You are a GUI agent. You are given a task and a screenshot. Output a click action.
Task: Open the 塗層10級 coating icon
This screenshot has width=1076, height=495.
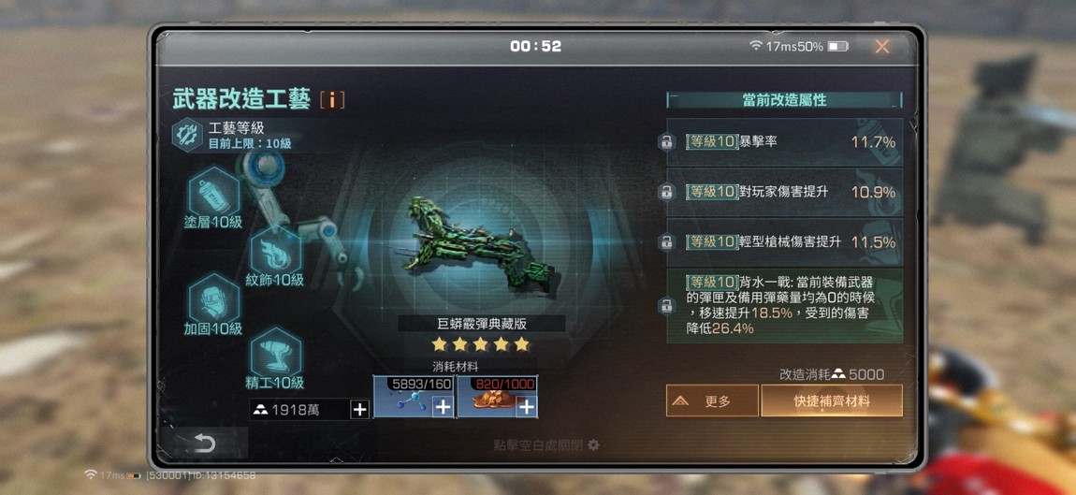click(x=213, y=192)
